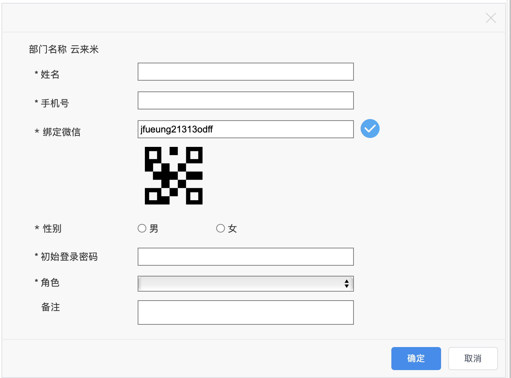This screenshot has width=511, height=378.
Task: Select the 女 radio button
Action: 221,228
